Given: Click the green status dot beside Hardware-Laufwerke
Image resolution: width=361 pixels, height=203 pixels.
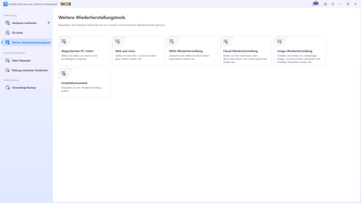Looking at the screenshot, I should 48,23.
